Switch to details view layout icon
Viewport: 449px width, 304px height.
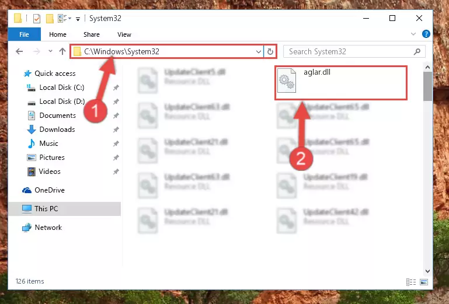coord(411,282)
